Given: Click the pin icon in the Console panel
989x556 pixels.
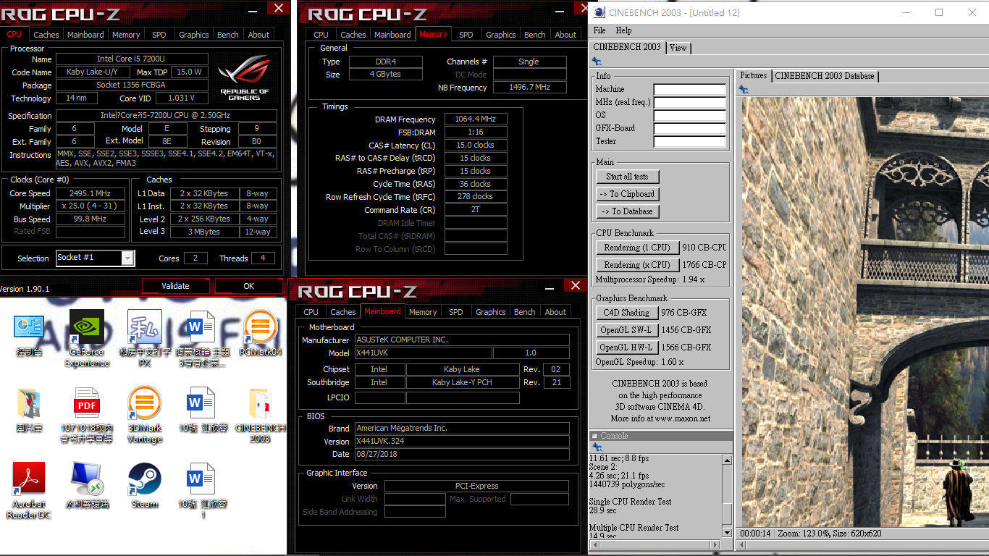Looking at the screenshot, I should coord(597,447).
